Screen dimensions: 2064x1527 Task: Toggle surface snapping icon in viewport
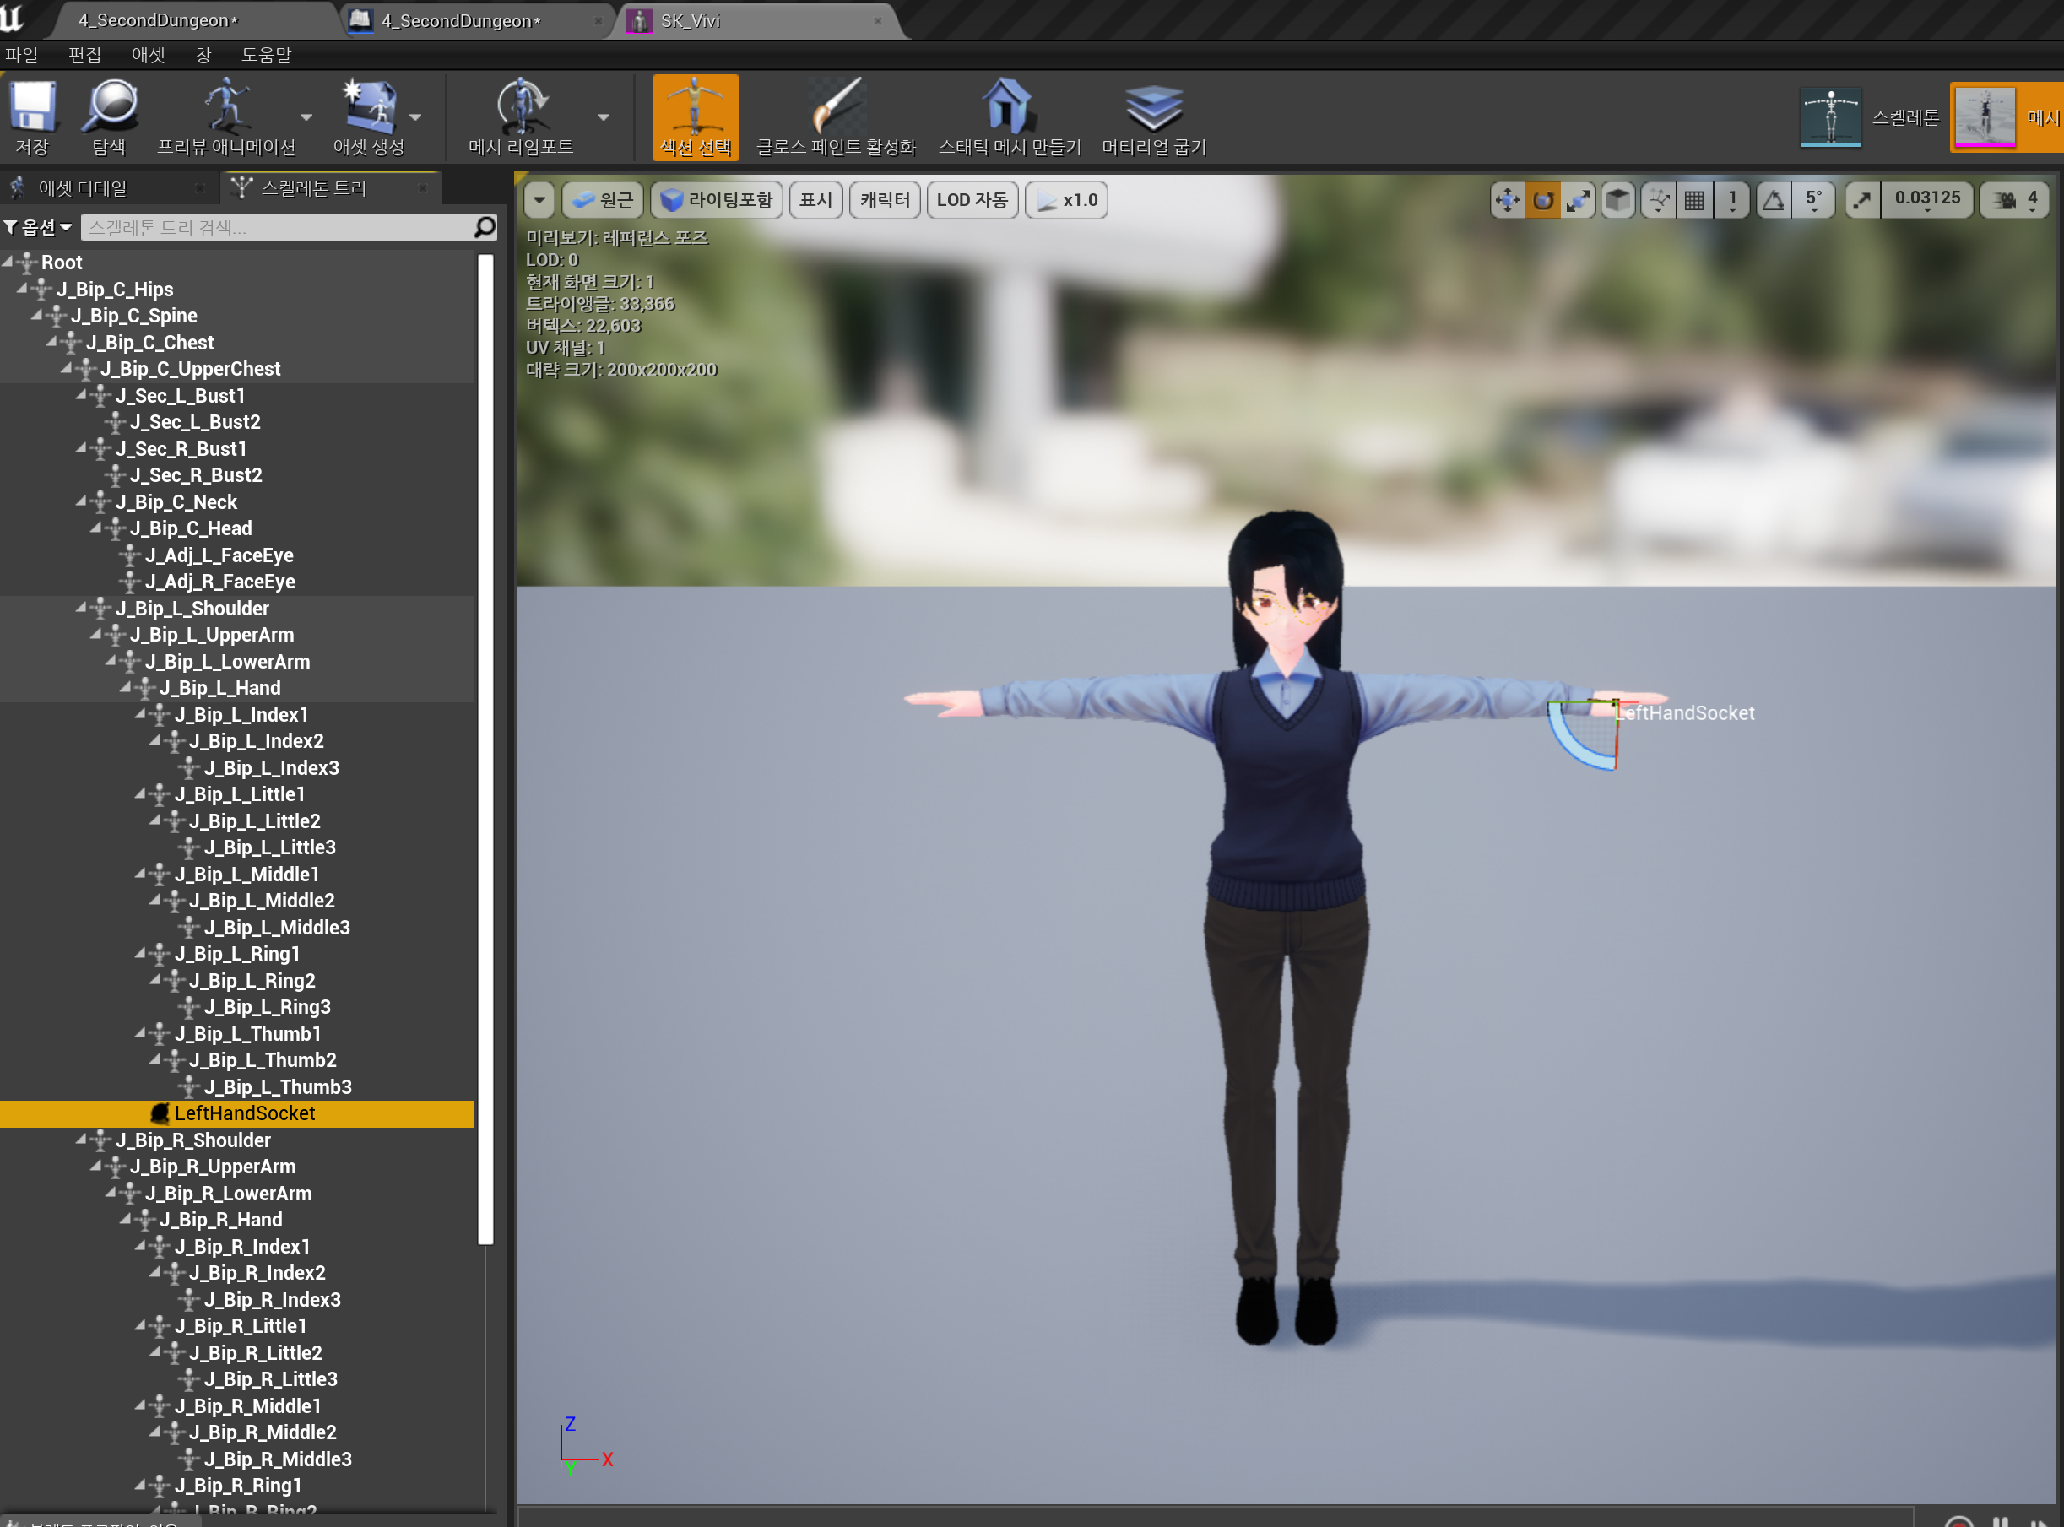[1659, 200]
